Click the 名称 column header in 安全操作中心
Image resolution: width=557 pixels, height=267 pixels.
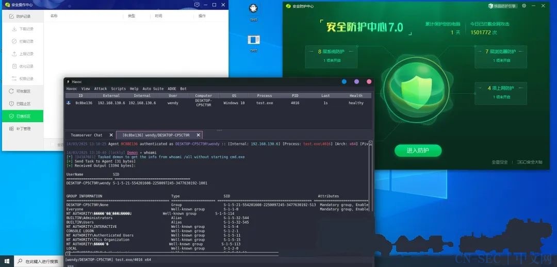pos(54,16)
